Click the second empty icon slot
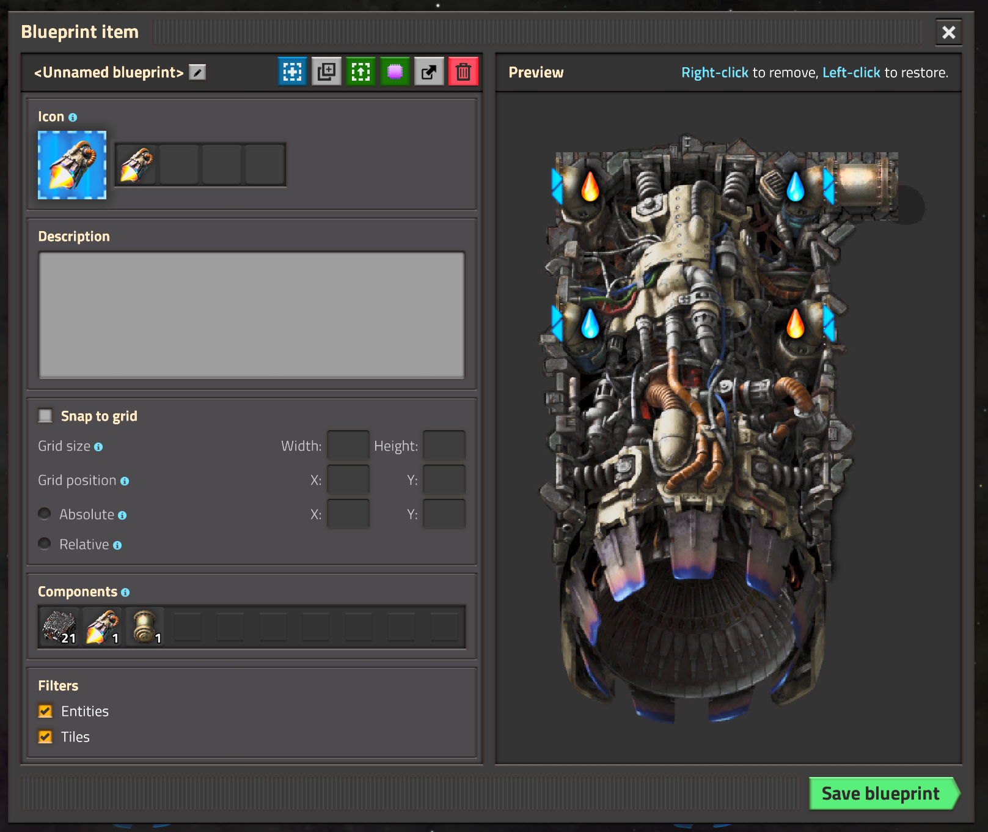 tap(179, 164)
